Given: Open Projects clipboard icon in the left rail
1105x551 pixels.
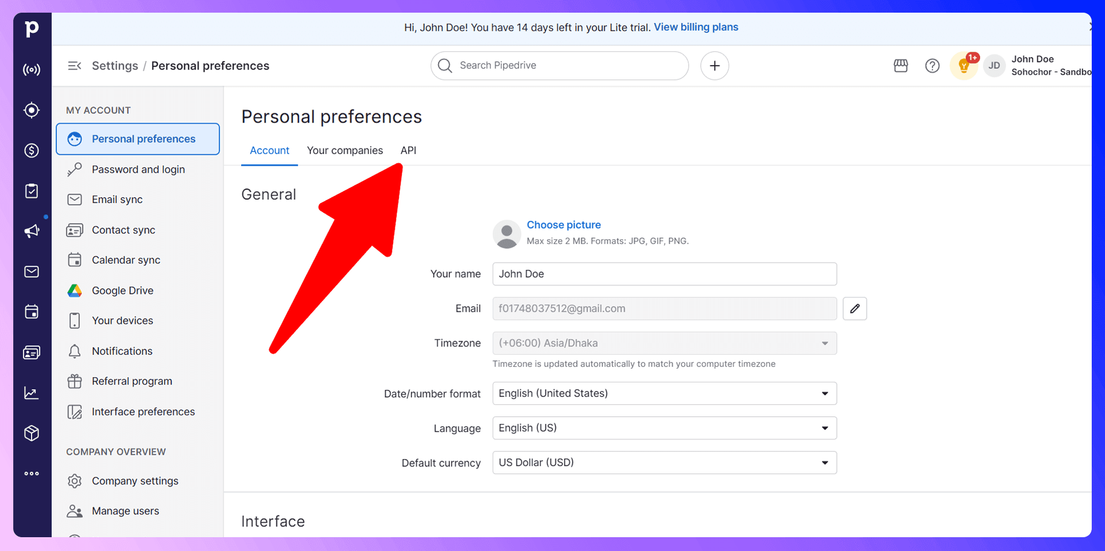Looking at the screenshot, I should coord(32,191).
